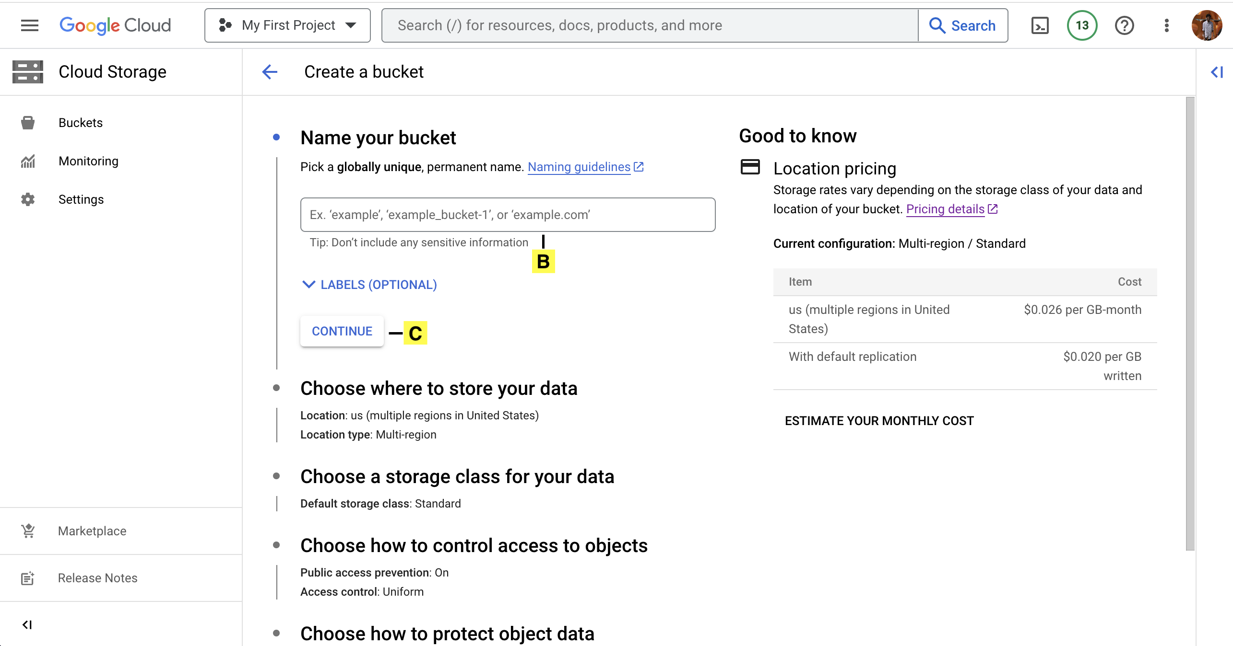Expand LABELS (OPTIONAL) section
1233x646 pixels.
(369, 285)
